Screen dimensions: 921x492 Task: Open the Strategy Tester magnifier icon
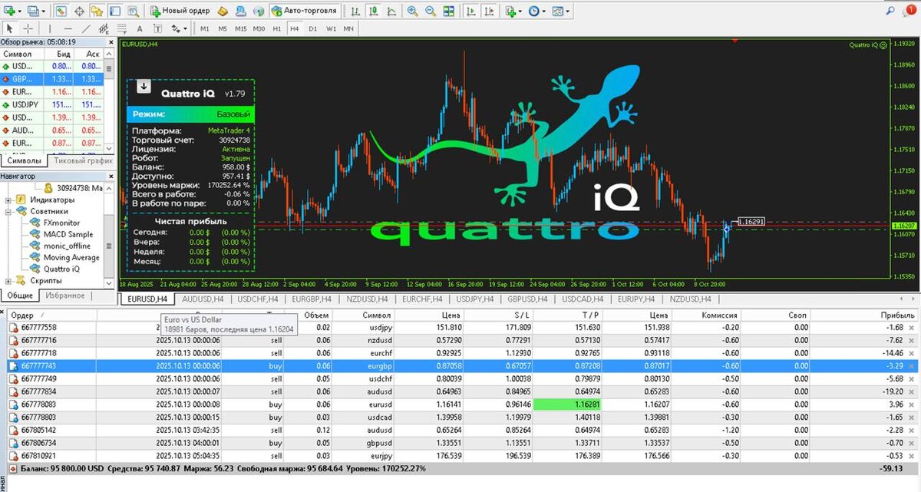pos(133,11)
